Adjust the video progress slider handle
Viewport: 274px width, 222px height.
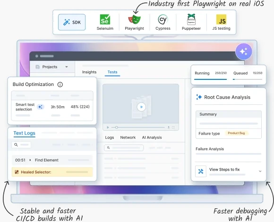click(116, 128)
